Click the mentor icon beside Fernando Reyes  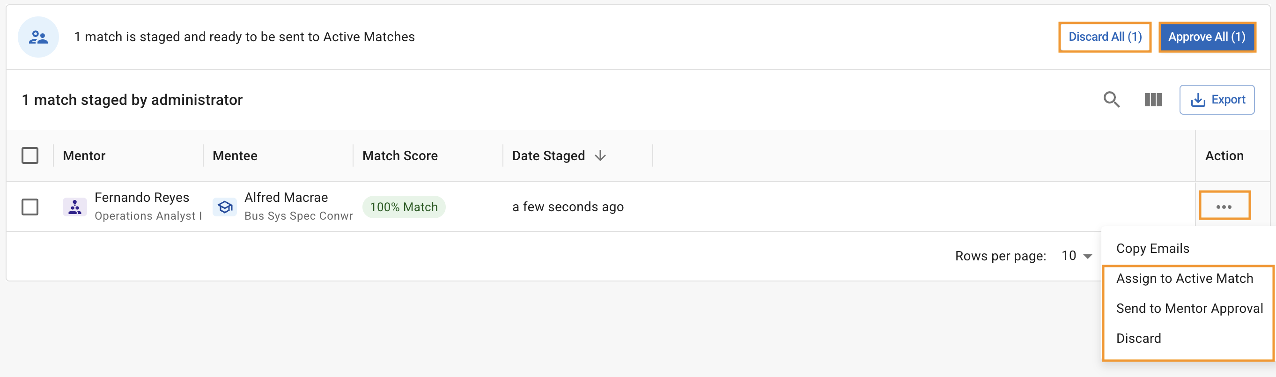[x=75, y=207]
